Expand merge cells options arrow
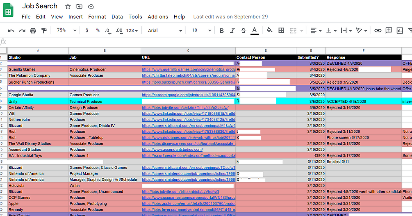Image resolution: width=412 pixels, height=216 pixels. [x=301, y=31]
